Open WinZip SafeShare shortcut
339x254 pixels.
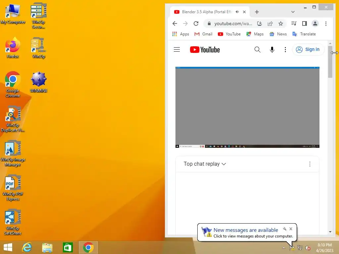pos(13,222)
